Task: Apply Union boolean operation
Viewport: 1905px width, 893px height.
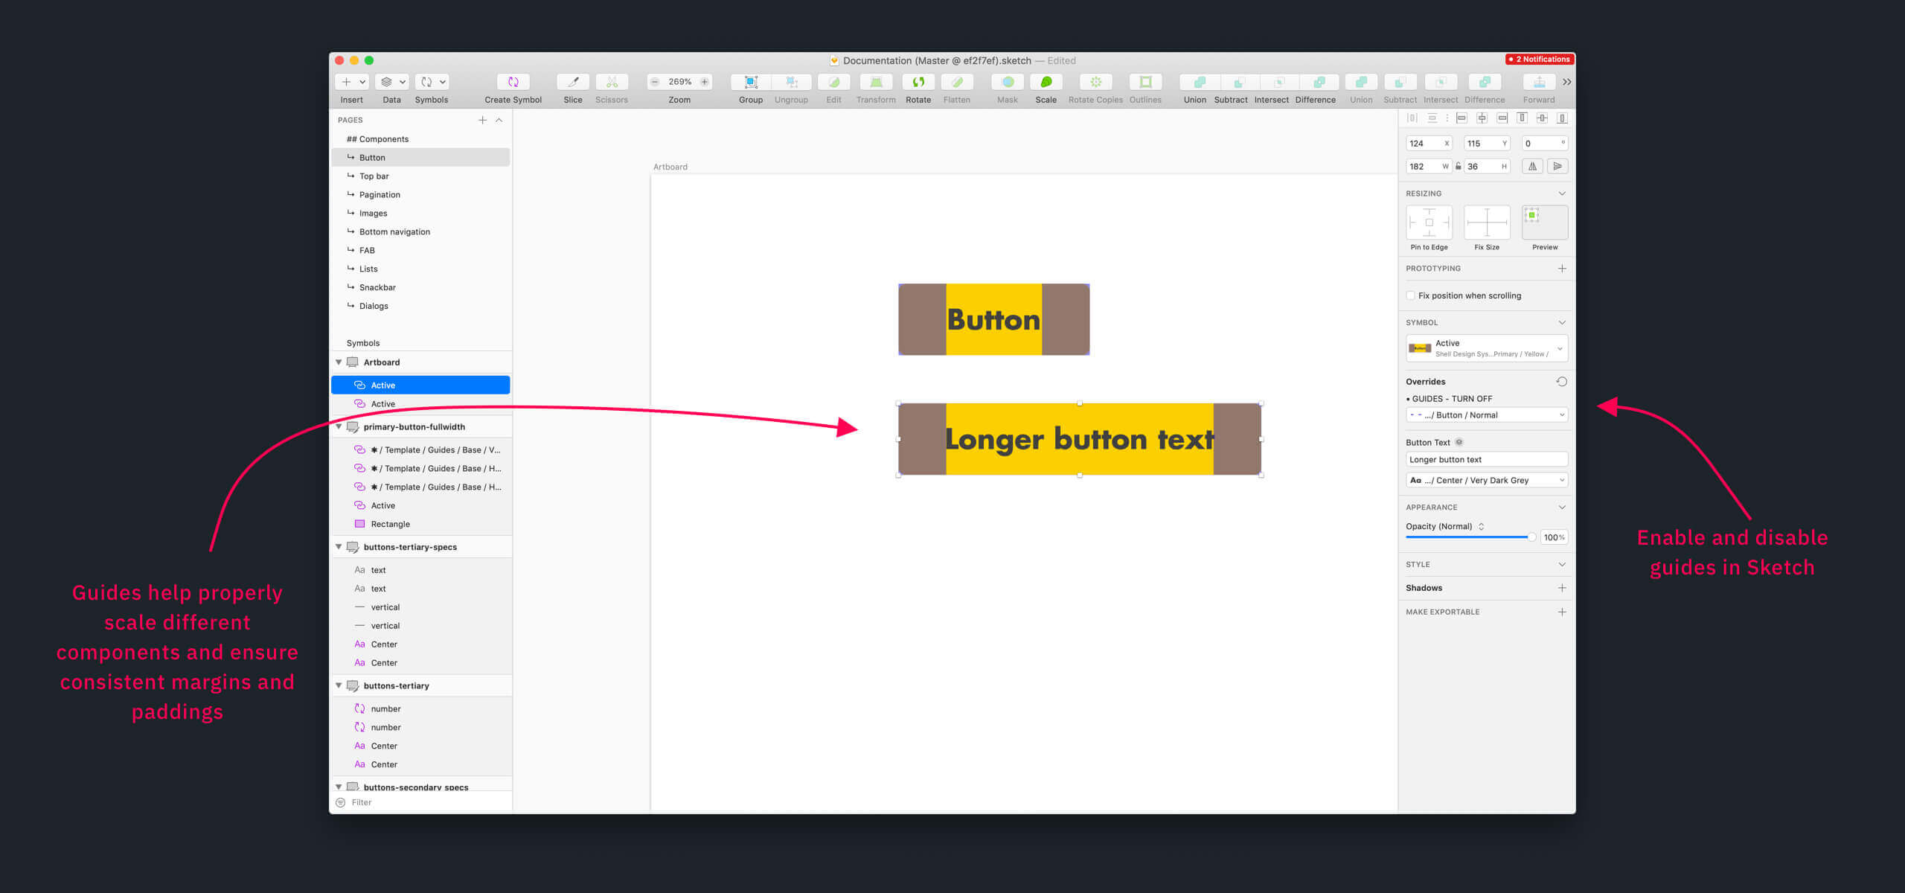Action: click(1195, 82)
